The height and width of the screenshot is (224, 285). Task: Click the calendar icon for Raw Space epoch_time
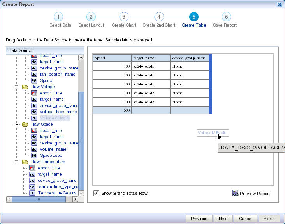tap(34, 131)
